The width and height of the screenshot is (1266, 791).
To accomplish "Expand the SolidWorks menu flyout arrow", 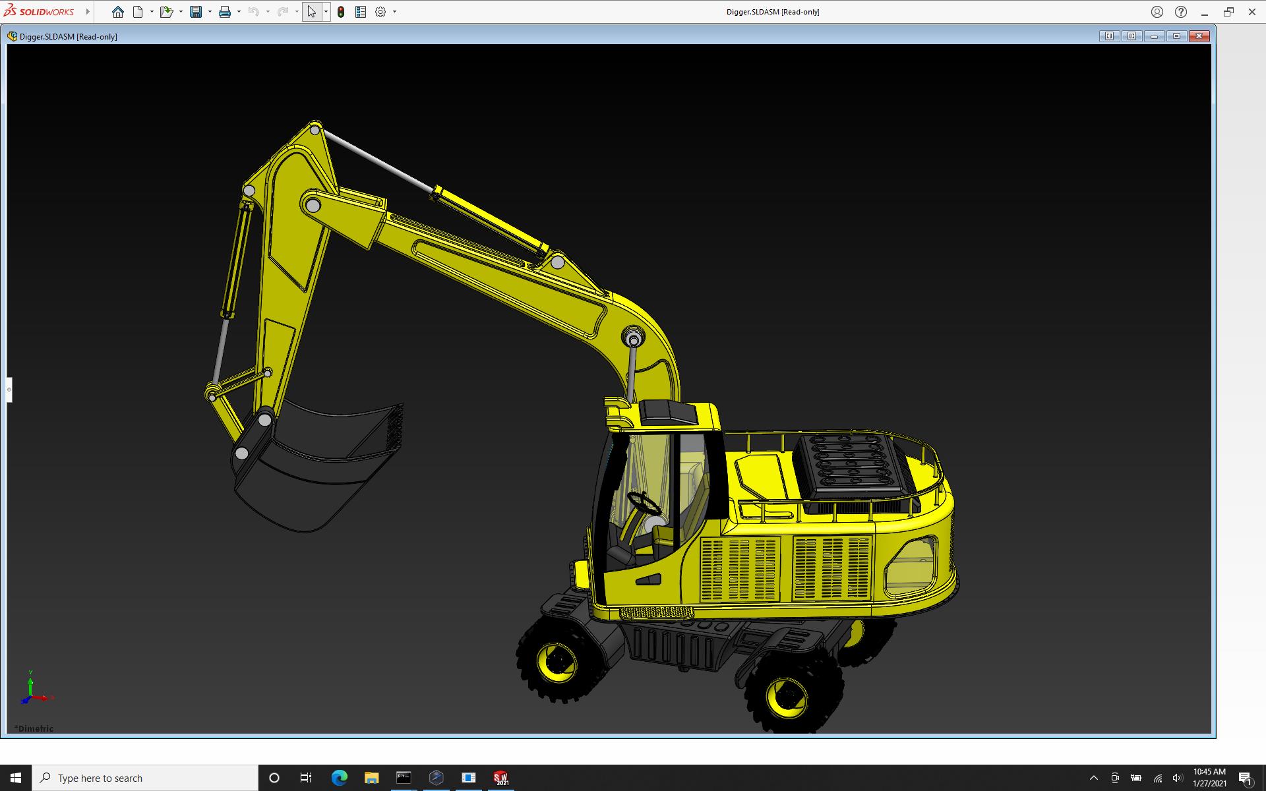I will (x=88, y=12).
